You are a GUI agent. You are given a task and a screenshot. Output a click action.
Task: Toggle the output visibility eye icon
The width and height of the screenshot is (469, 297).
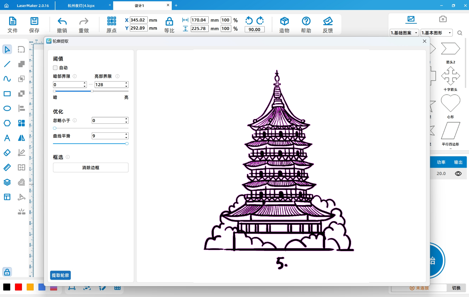(459, 173)
